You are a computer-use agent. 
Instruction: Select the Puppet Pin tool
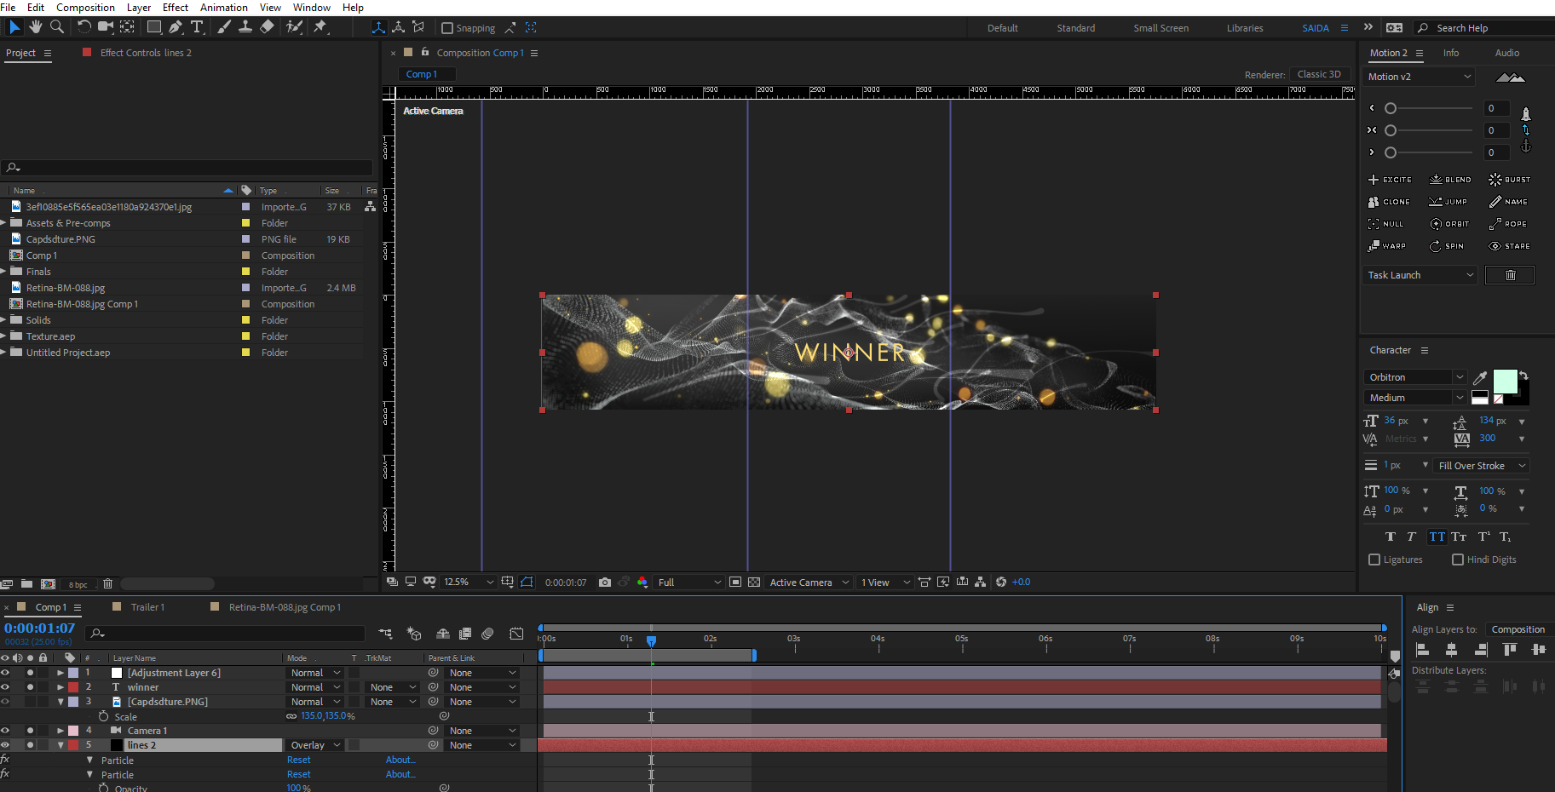point(320,27)
